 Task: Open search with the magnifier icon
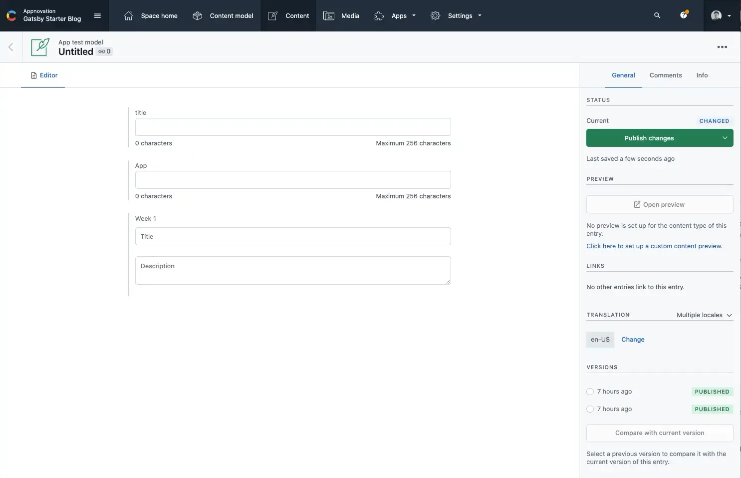point(657,15)
